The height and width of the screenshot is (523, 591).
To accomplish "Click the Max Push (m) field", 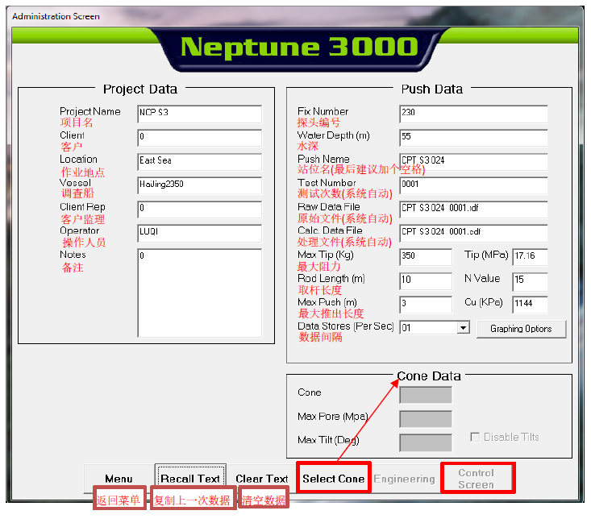I will tap(426, 305).
